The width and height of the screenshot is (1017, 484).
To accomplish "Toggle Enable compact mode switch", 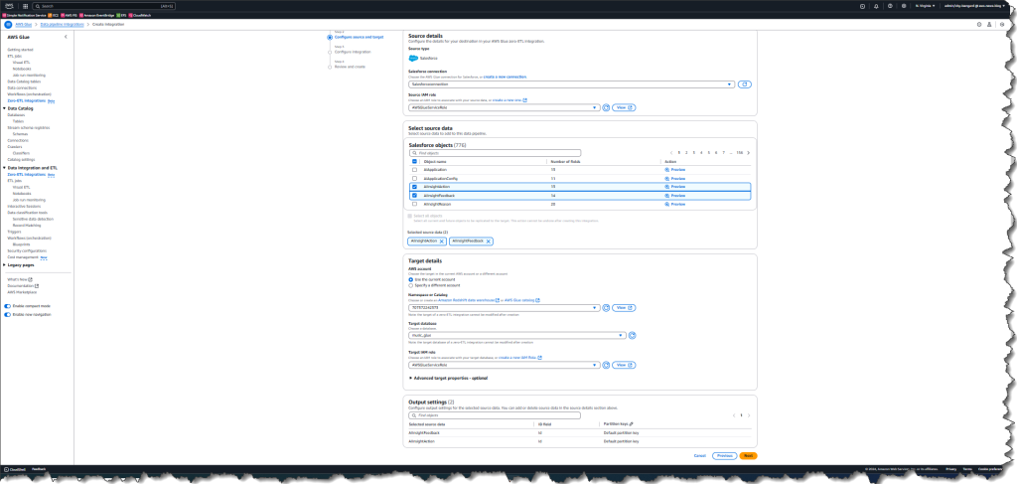I will [7, 305].
